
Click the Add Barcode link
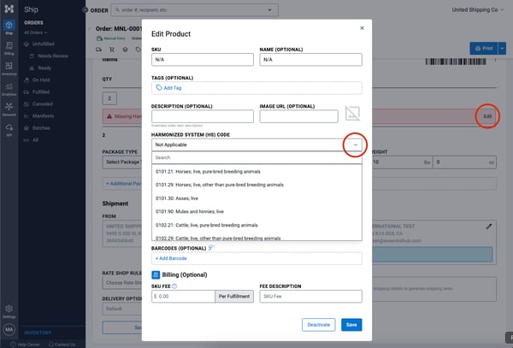click(173, 258)
